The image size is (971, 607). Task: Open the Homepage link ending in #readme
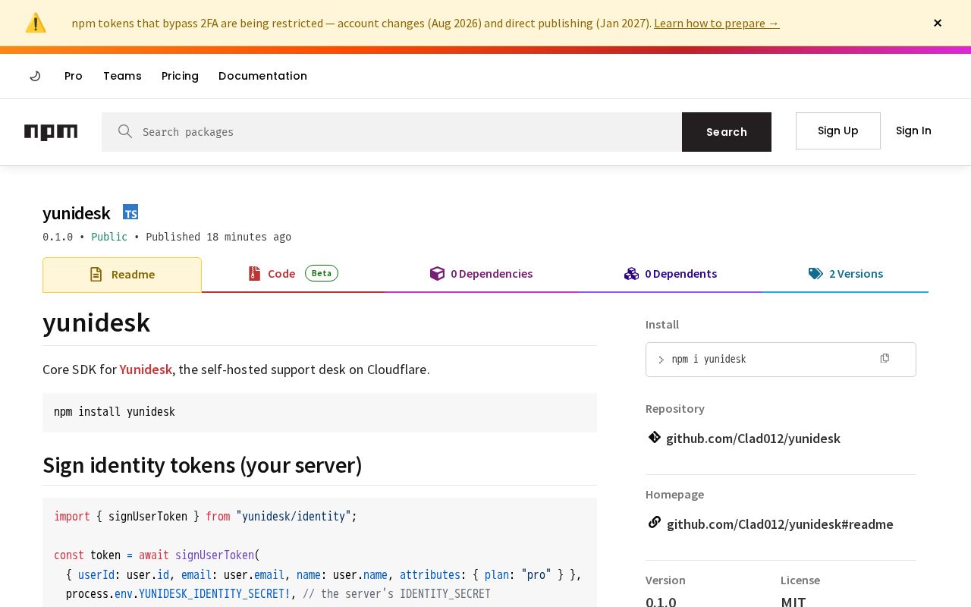pos(780,524)
